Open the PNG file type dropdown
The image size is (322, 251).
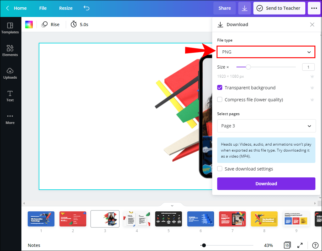point(266,52)
